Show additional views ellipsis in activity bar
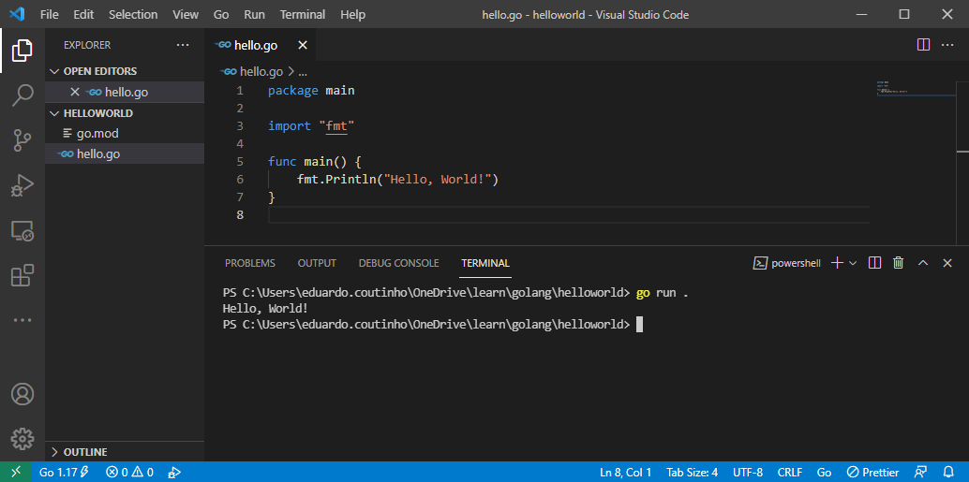 pyautogui.click(x=22, y=320)
